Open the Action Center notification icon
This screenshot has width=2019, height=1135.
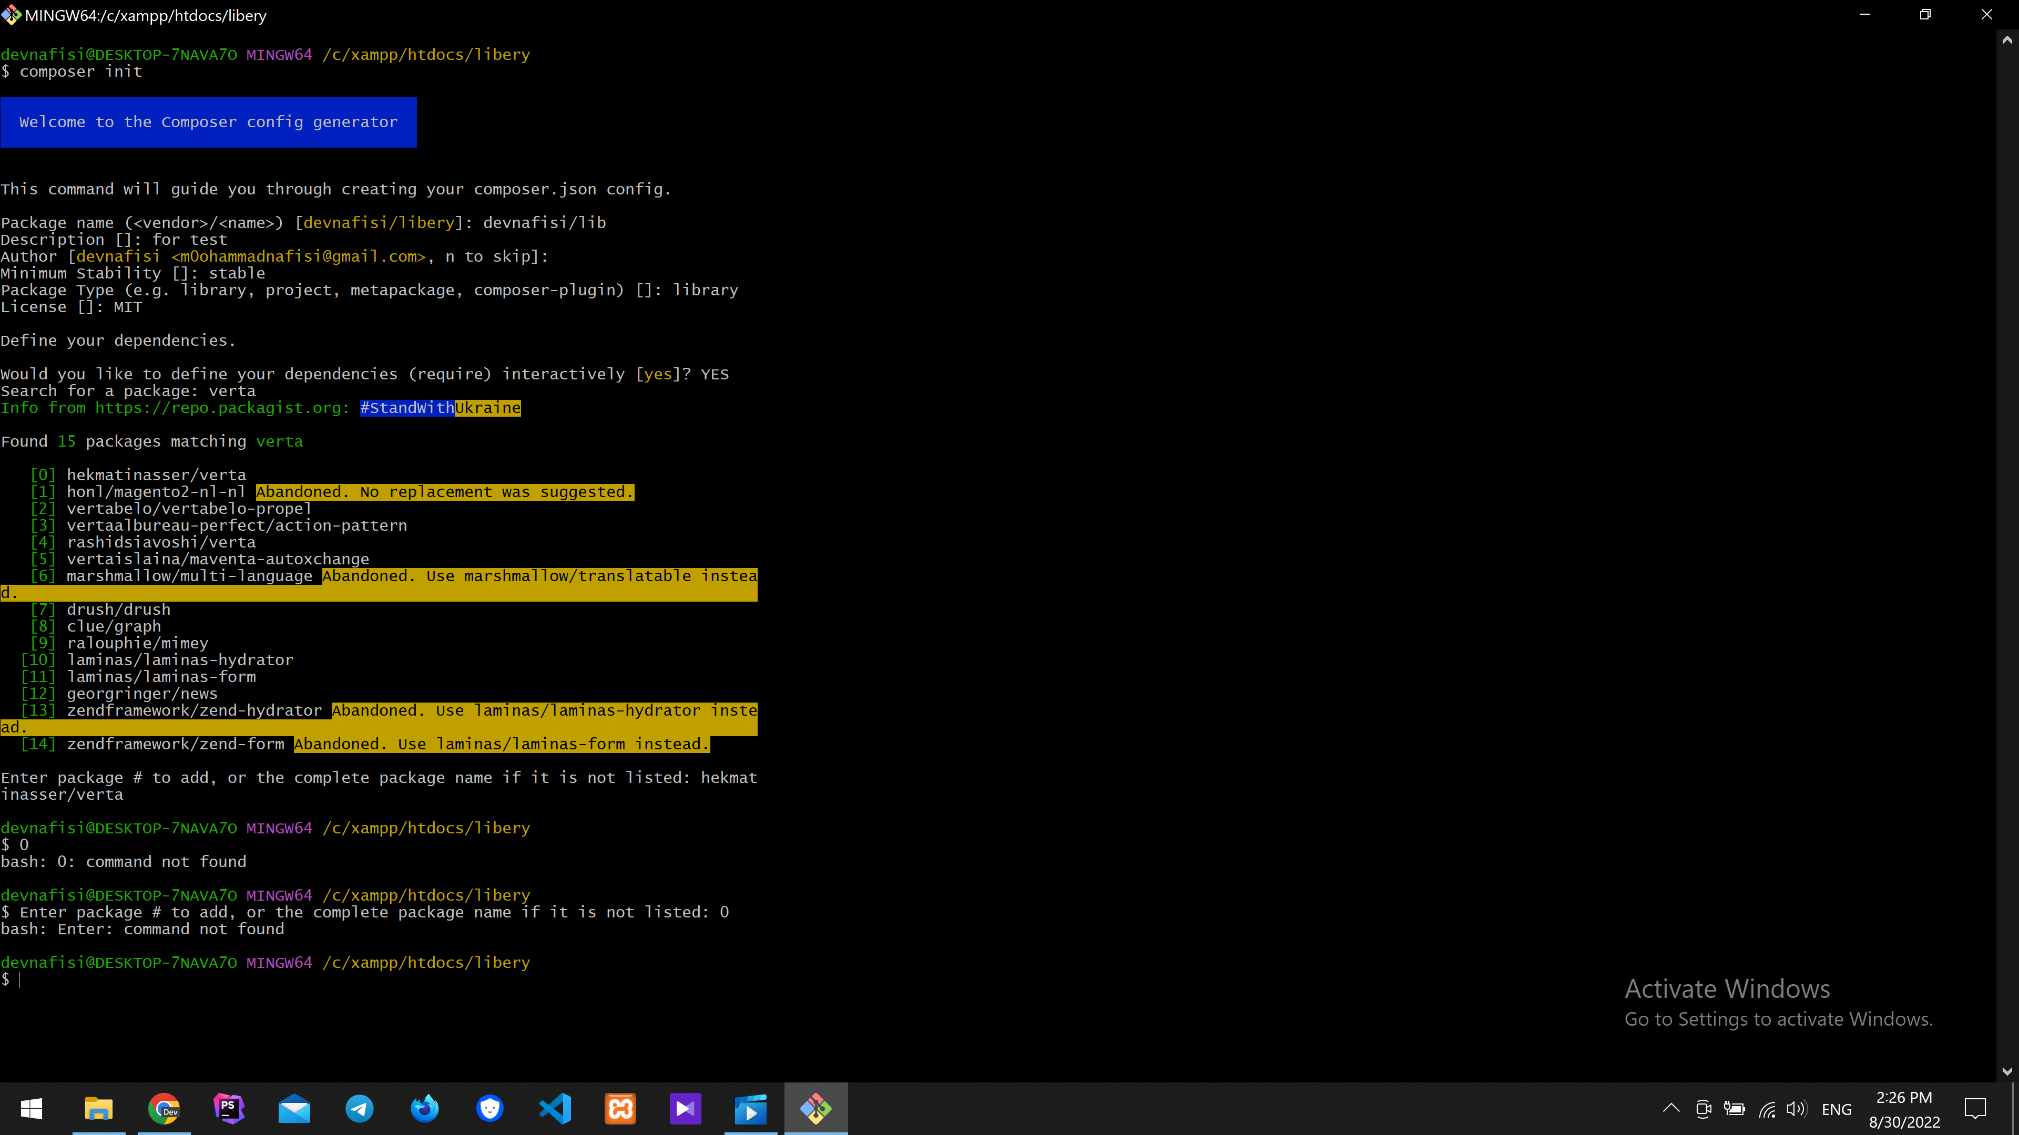(1975, 1108)
